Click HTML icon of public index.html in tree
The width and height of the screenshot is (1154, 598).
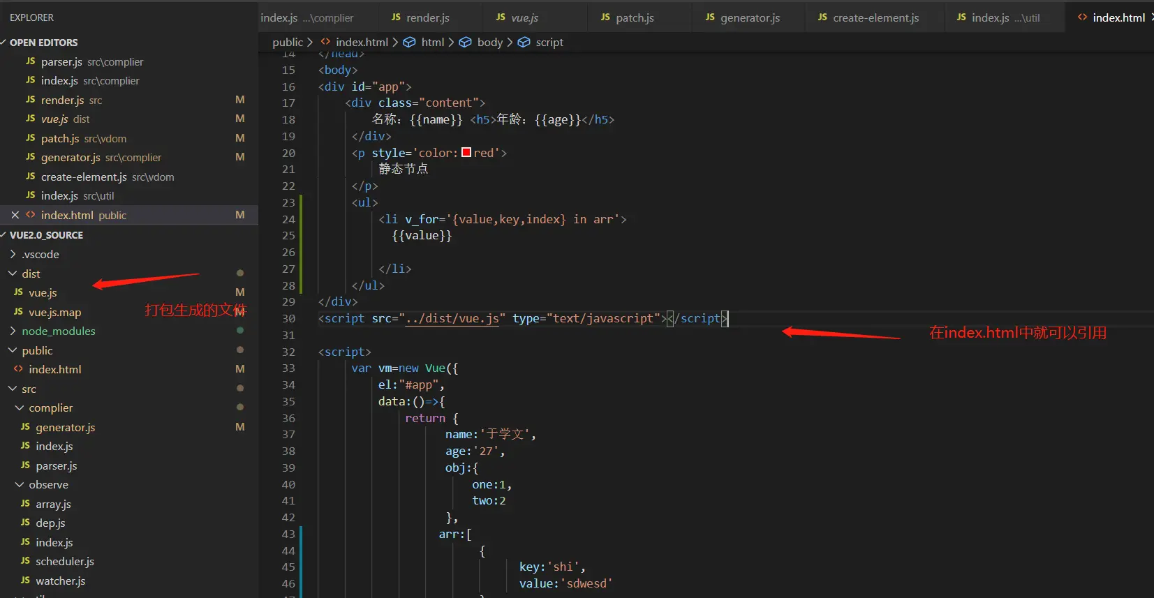click(18, 369)
